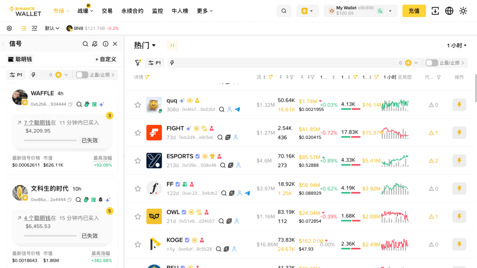
Task: Open settings gear below Binance logo
Action: [9, 28]
